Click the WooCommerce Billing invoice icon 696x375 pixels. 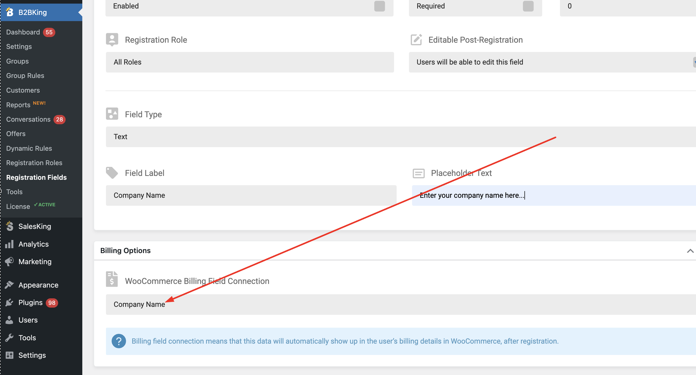(x=112, y=279)
